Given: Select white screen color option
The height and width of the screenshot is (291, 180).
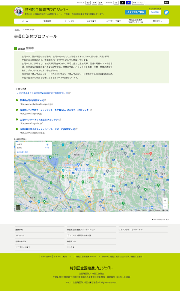Looking at the screenshot, I should (x=116, y=2).
